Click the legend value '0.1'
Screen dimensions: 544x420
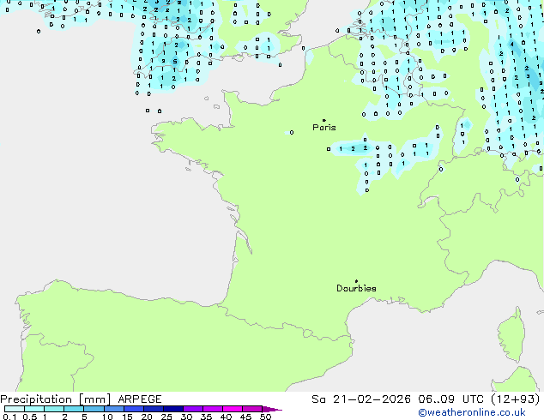click(x=9, y=417)
